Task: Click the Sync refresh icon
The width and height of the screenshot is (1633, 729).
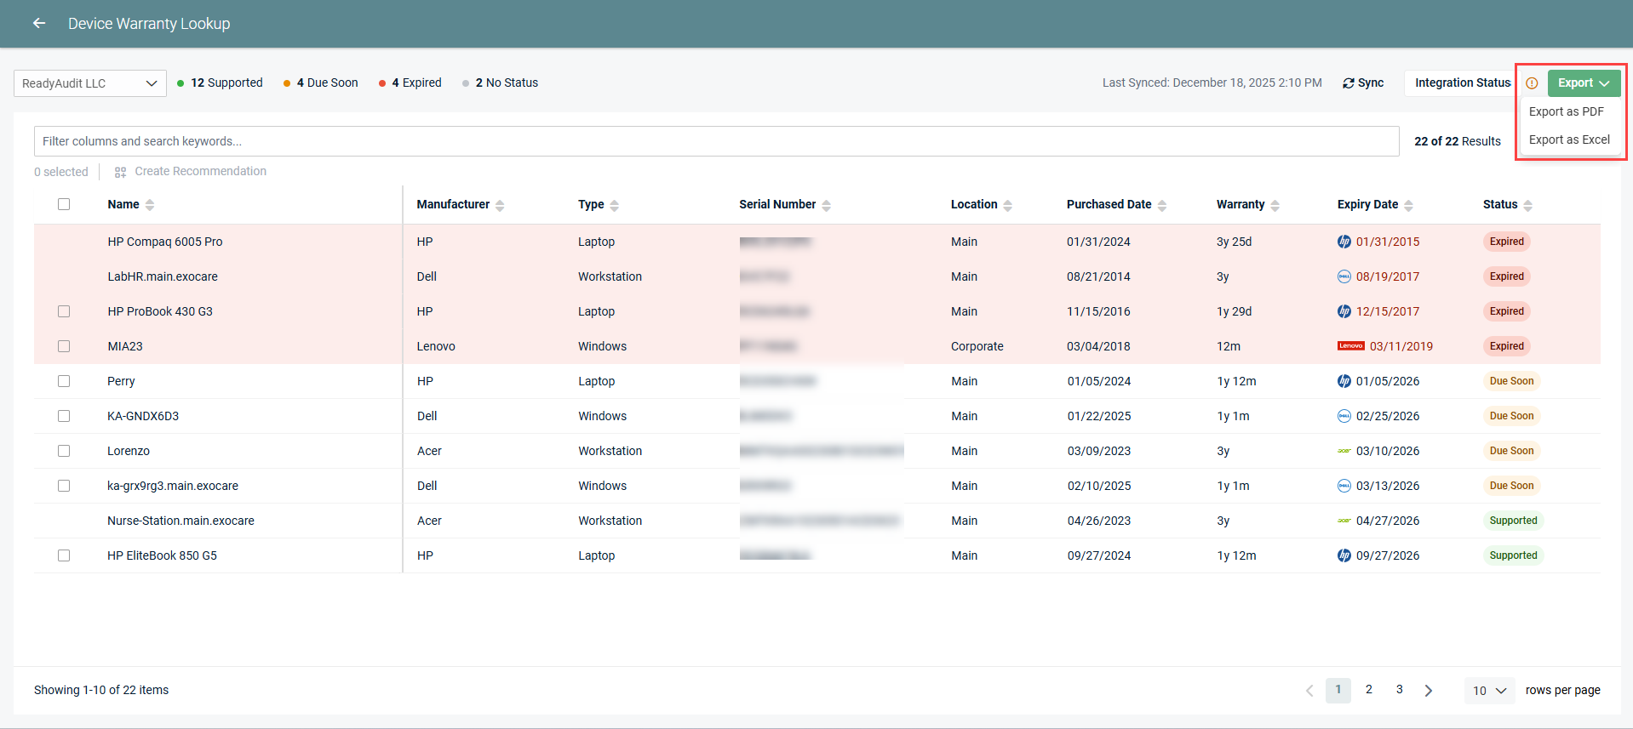Action: tap(1349, 83)
